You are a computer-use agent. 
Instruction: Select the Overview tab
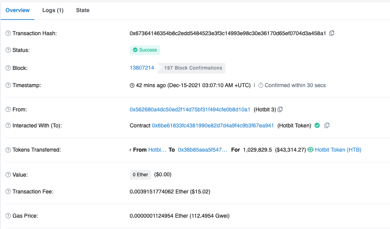tap(18, 10)
